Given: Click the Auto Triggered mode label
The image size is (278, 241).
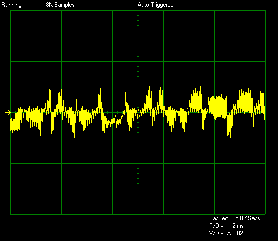Looking at the screenshot, I should pyautogui.click(x=156, y=5).
